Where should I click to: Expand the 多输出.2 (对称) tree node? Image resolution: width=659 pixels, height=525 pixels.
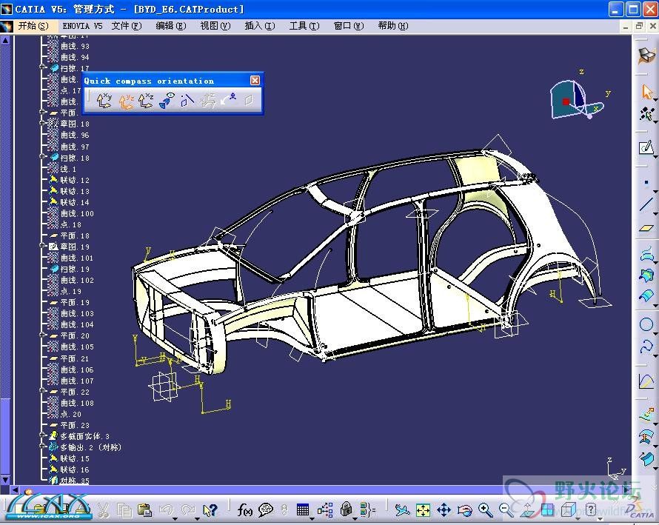(x=42, y=447)
